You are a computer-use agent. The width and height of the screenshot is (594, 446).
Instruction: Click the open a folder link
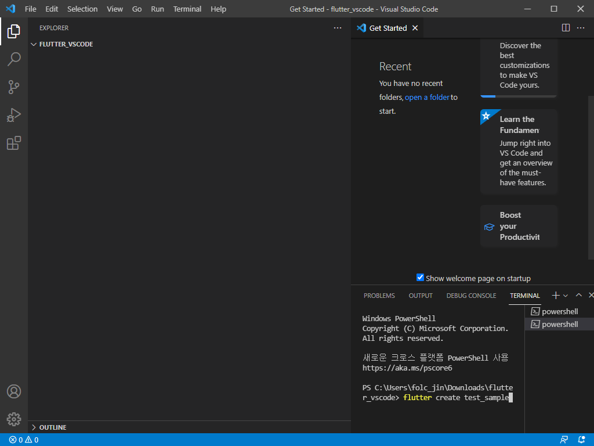click(x=427, y=97)
